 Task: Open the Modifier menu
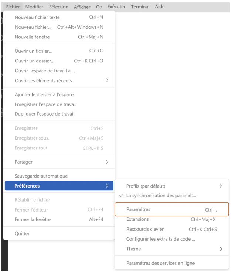click(x=34, y=7)
